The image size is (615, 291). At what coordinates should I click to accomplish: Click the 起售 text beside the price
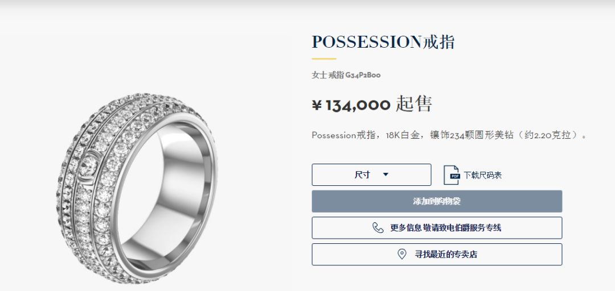pyautogui.click(x=414, y=104)
